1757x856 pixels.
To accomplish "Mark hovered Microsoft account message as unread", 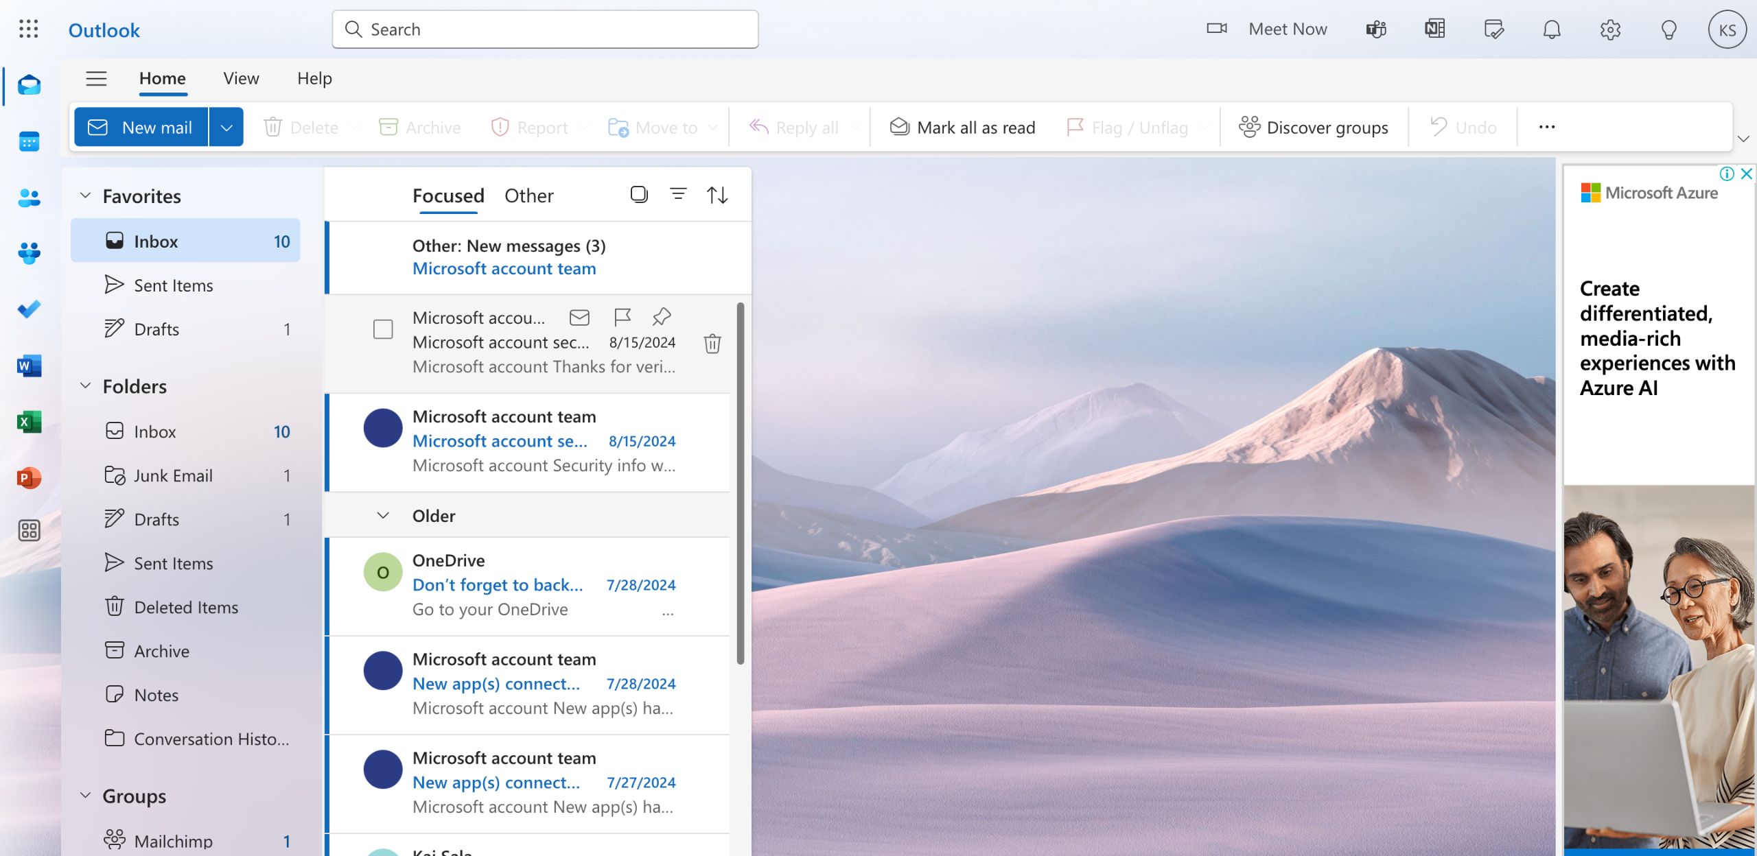I will pyautogui.click(x=579, y=317).
